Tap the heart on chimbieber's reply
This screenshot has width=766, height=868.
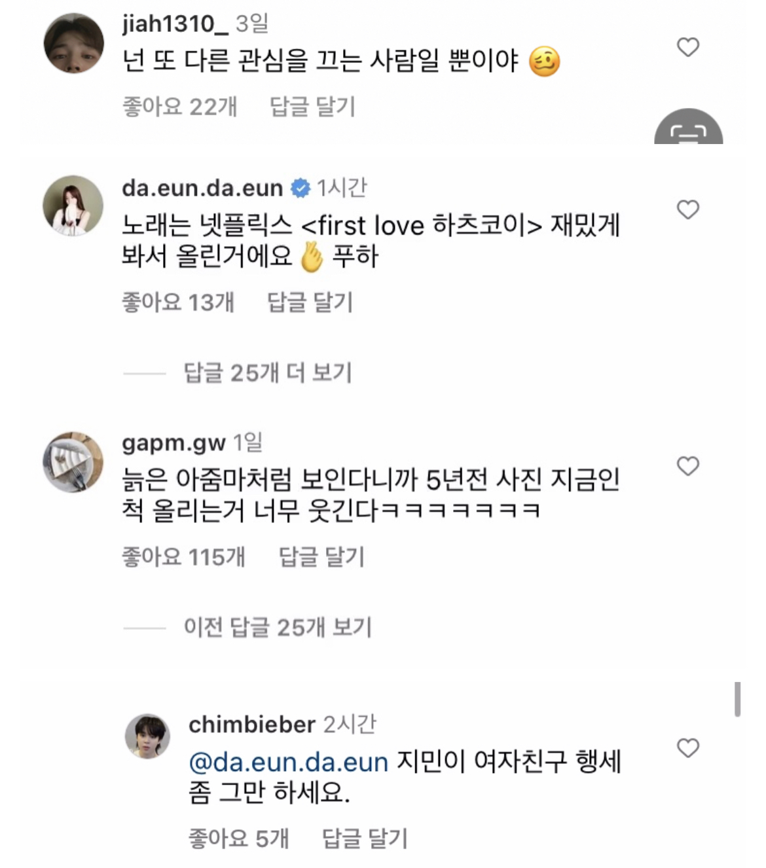pos(687,748)
